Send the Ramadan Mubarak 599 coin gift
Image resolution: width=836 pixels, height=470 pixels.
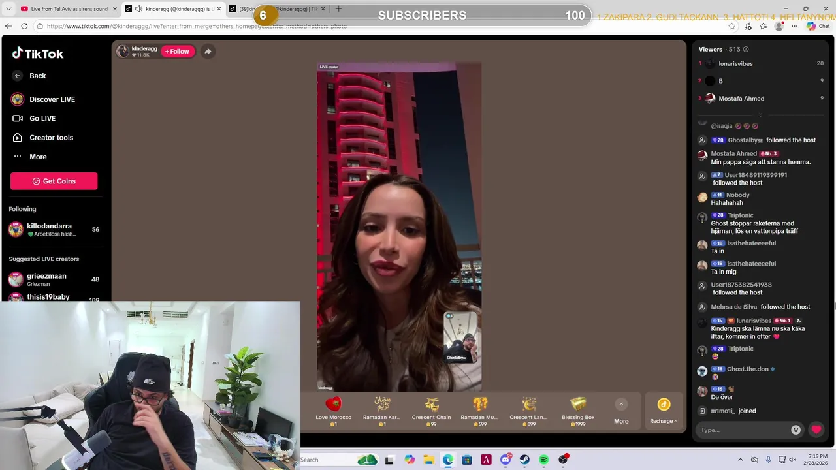(x=480, y=411)
